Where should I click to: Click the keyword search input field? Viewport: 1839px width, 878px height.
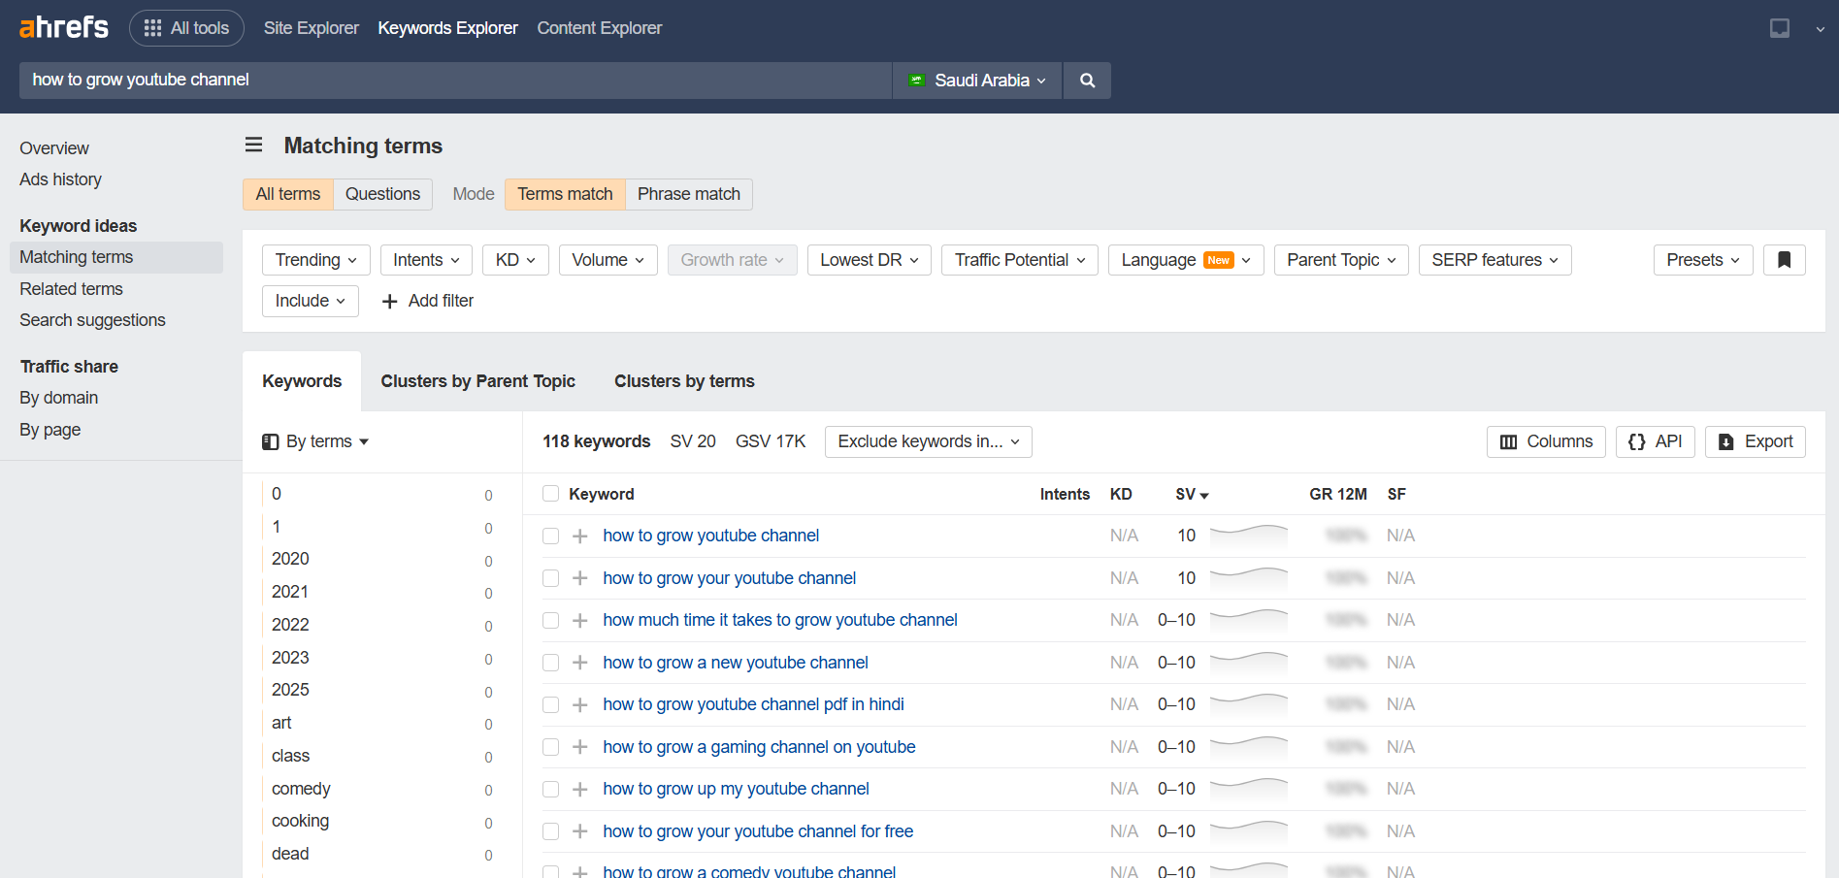pyautogui.click(x=455, y=81)
